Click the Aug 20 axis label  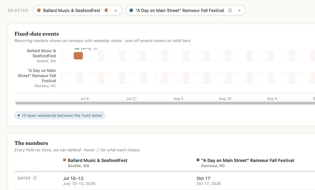225,99
